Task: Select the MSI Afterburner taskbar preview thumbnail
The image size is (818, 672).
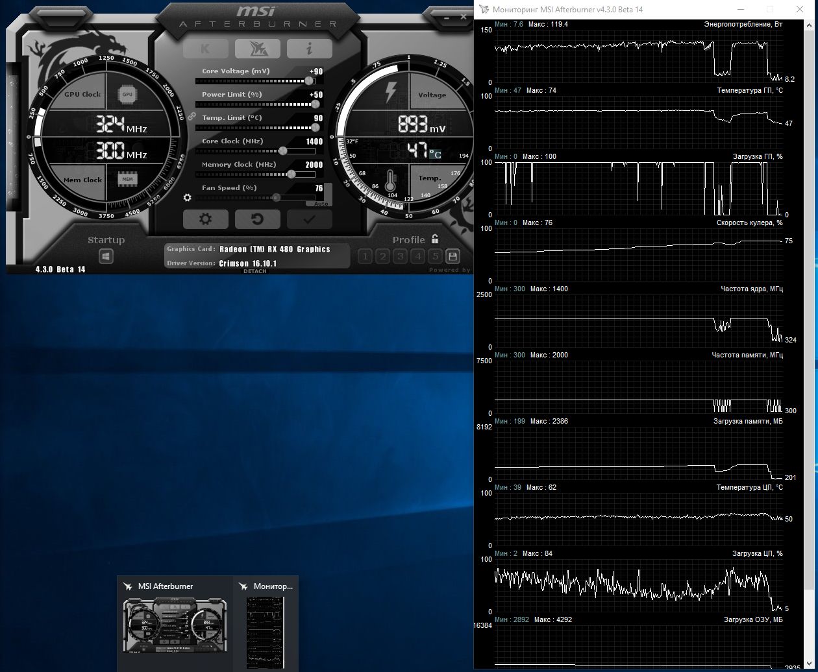Action: pyautogui.click(x=175, y=623)
